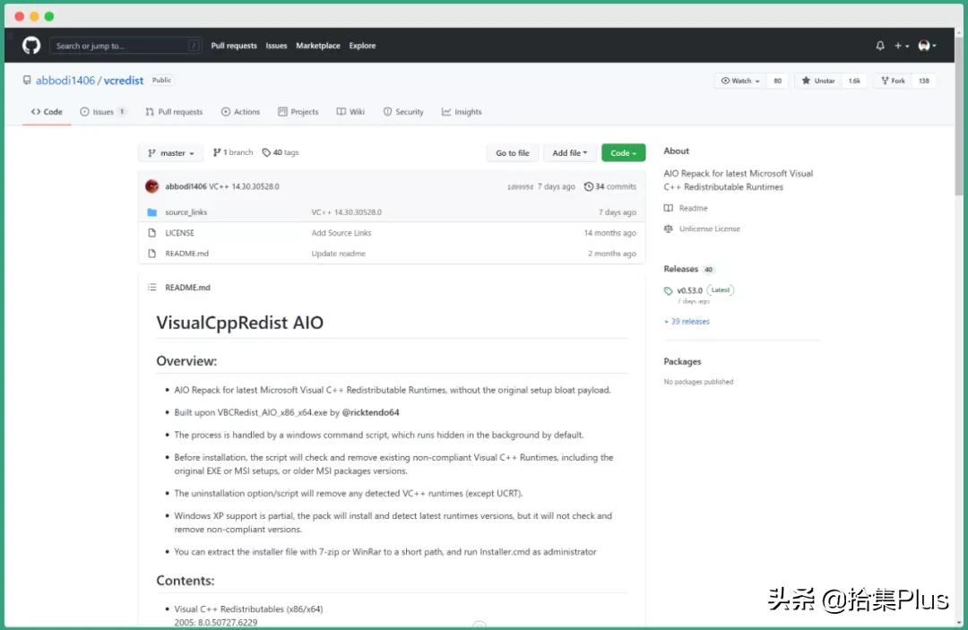Go to Issues in the top navigation
Screen dimensions: 968x630
point(277,46)
